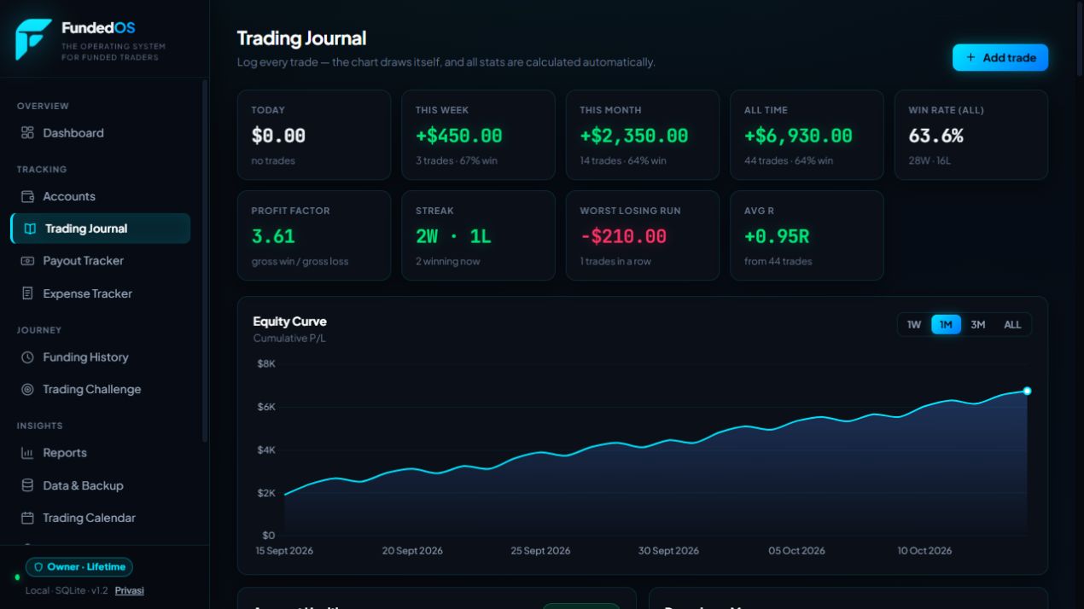The width and height of the screenshot is (1084, 609).
Task: Show ALL time equity curve
Action: [1012, 324]
